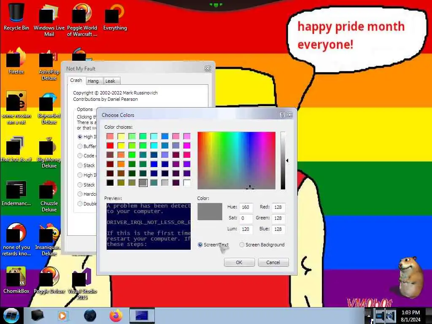The image size is (432, 324).
Task: Select the Screen Background radio button
Action: [242, 245]
